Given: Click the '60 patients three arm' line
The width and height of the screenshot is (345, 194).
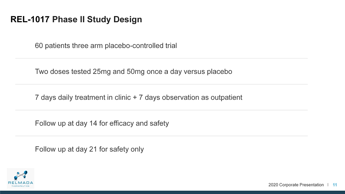Looking at the screenshot, I should (x=106, y=45).
